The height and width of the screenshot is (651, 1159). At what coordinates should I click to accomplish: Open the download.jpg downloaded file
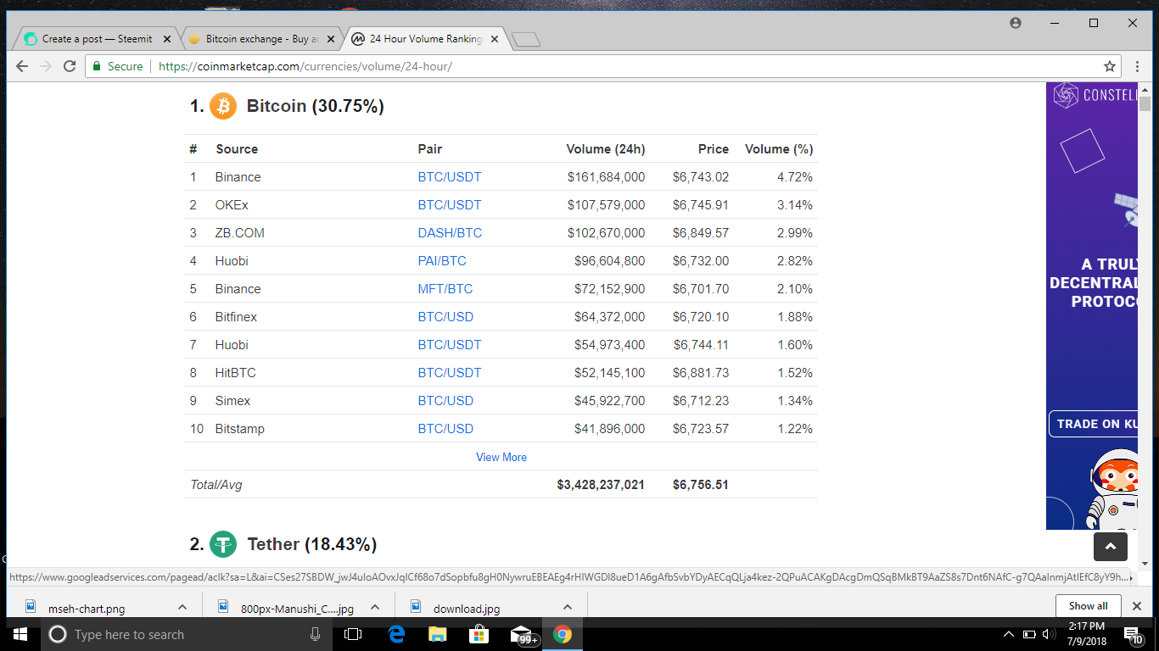tap(467, 608)
